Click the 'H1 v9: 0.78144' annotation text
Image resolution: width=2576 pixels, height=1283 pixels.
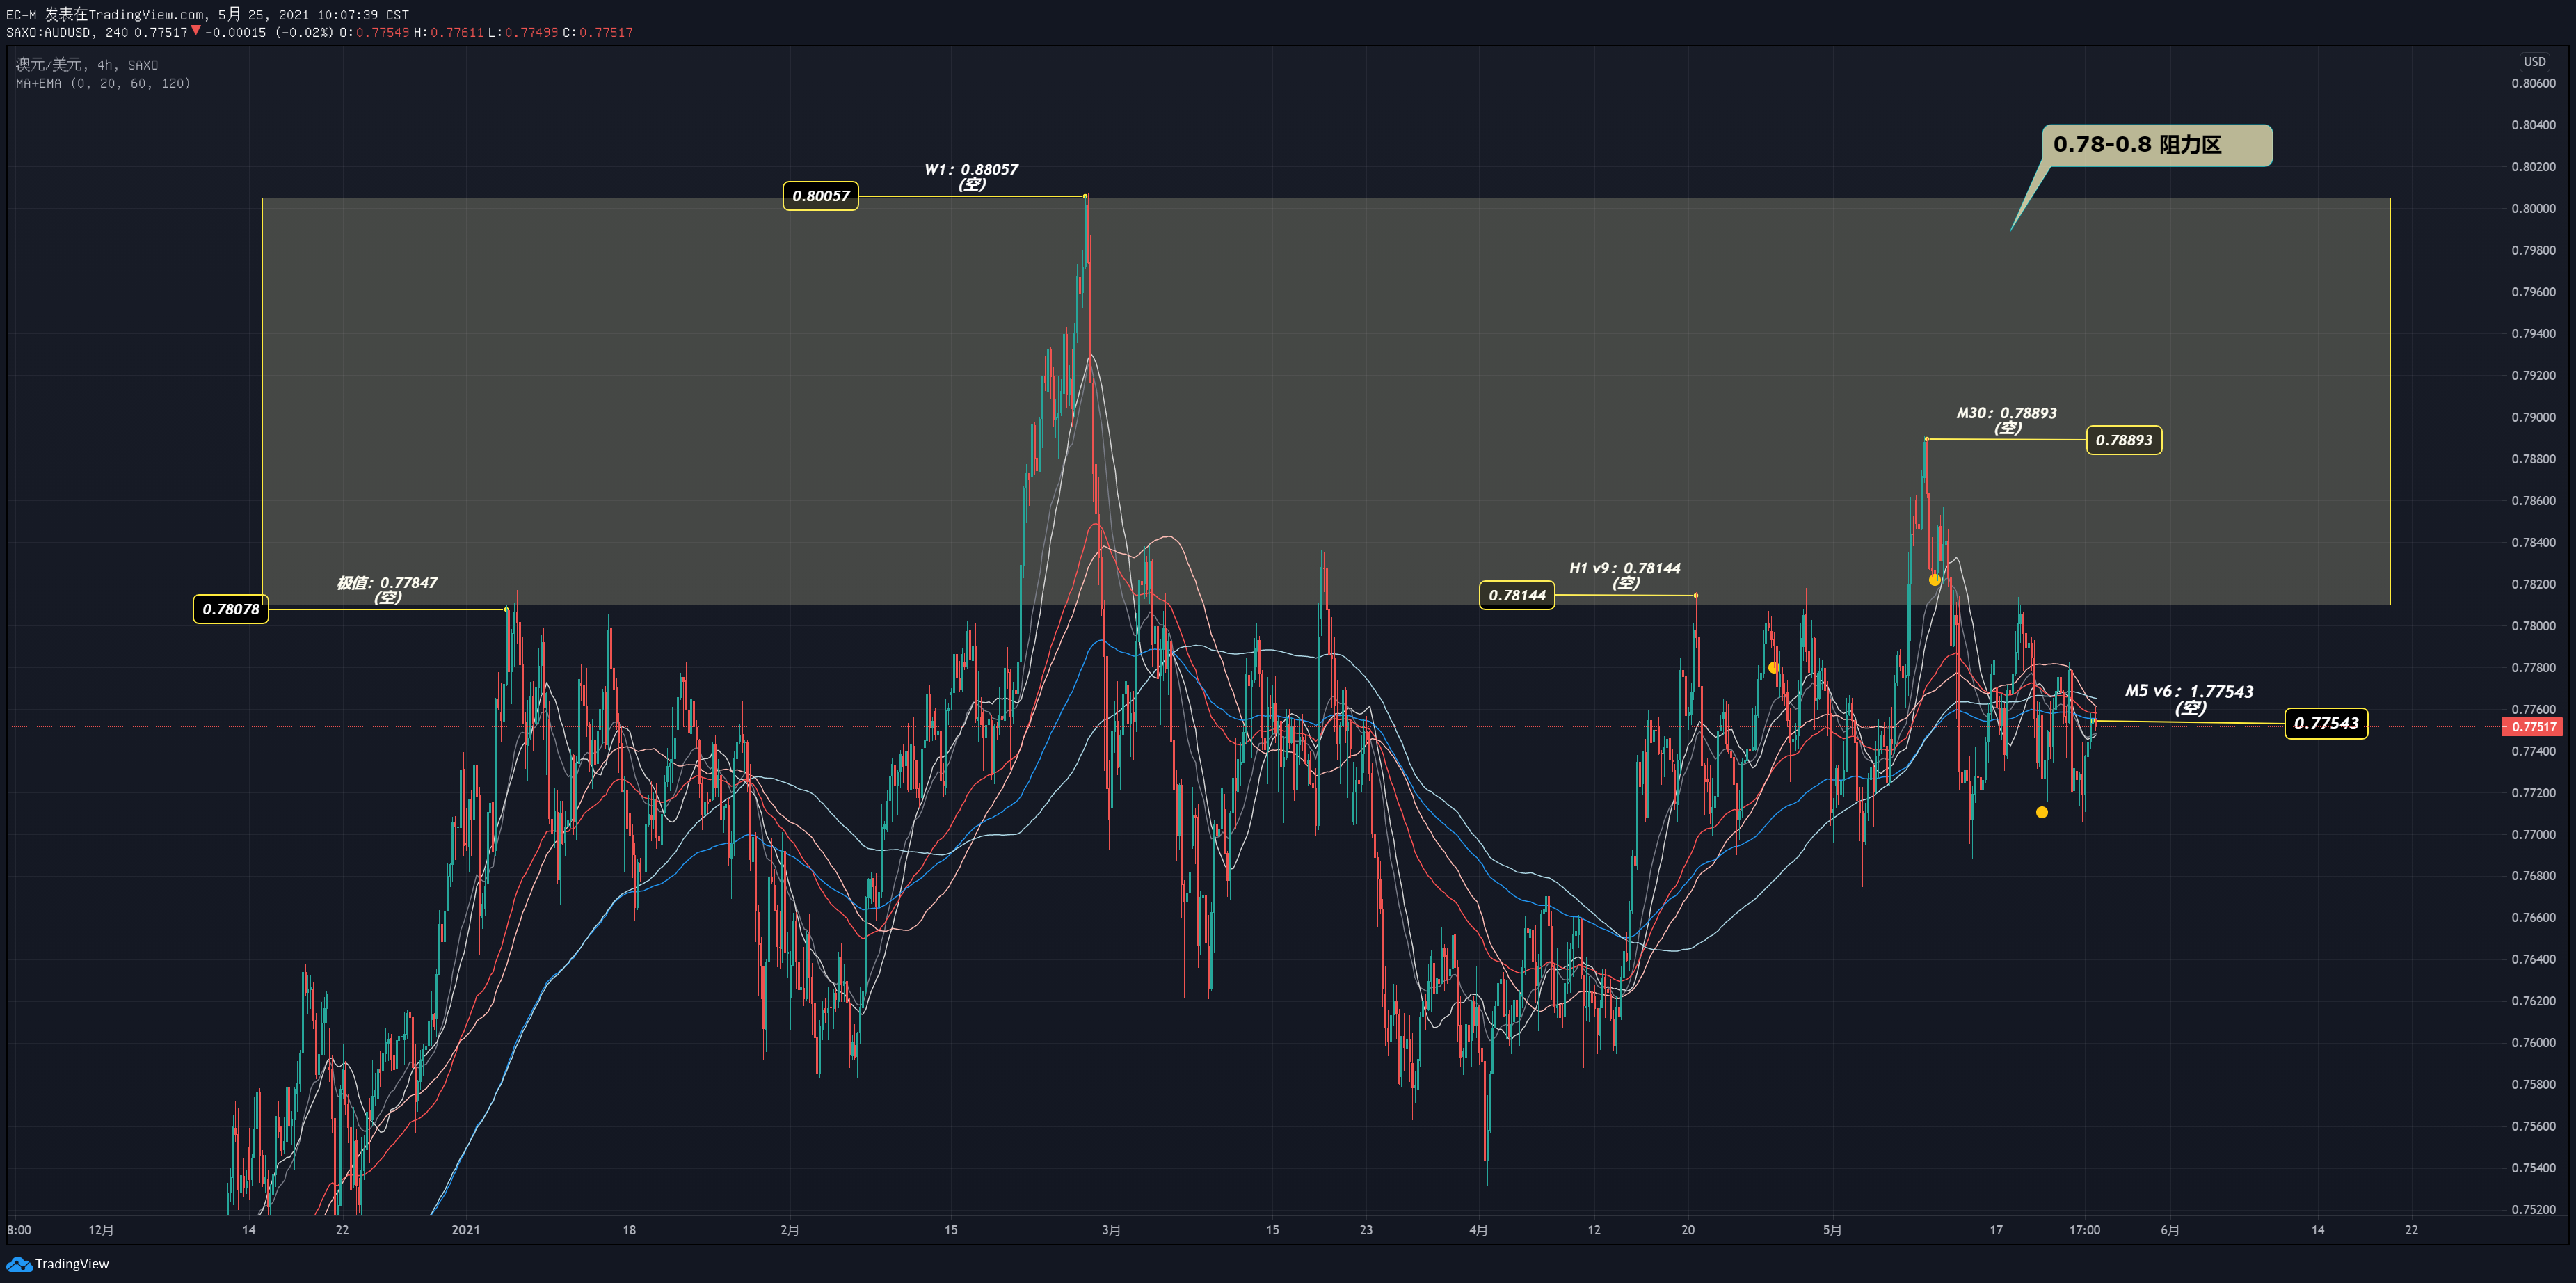point(1625,568)
